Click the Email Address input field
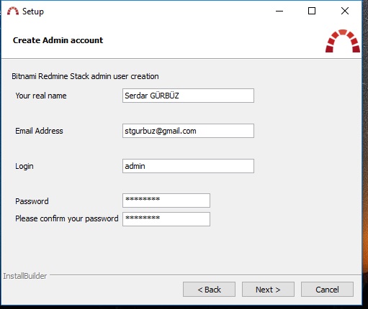Image resolution: width=368 pixels, height=309 pixels. tap(188, 131)
